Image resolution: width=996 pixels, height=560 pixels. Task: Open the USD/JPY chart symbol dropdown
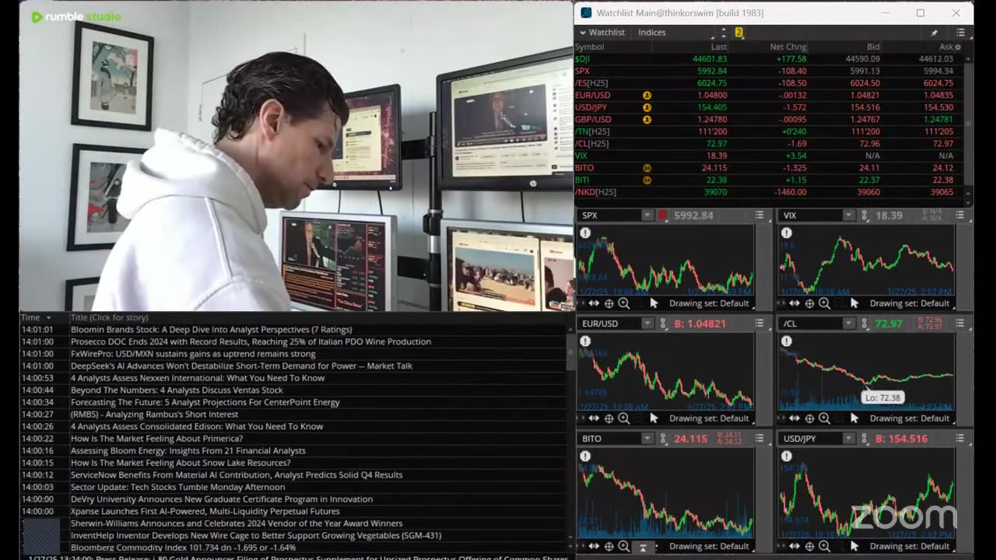pos(848,439)
